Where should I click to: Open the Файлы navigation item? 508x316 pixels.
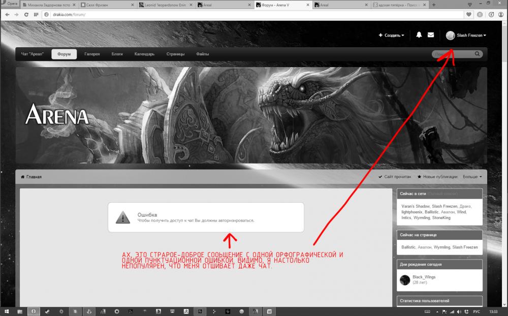pyautogui.click(x=203, y=54)
